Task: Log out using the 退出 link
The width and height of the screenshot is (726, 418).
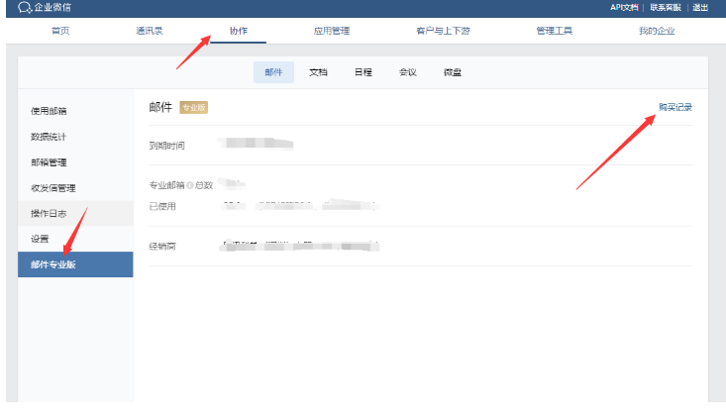Action: (700, 8)
